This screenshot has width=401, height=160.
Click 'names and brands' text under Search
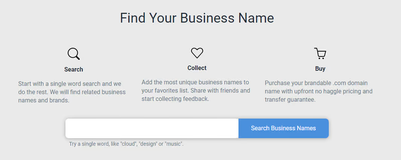point(44,101)
